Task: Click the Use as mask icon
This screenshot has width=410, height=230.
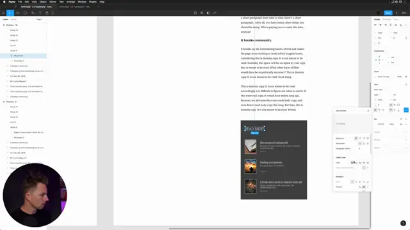Action: [x=208, y=13]
